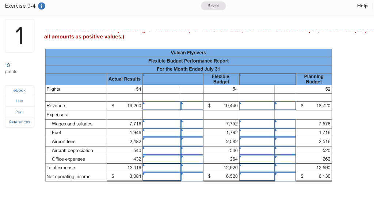Image resolution: width=374 pixels, height=203 pixels.
Task: Open Net operating income F/U dropdown before Planning Budget
Action: (x=285, y=177)
